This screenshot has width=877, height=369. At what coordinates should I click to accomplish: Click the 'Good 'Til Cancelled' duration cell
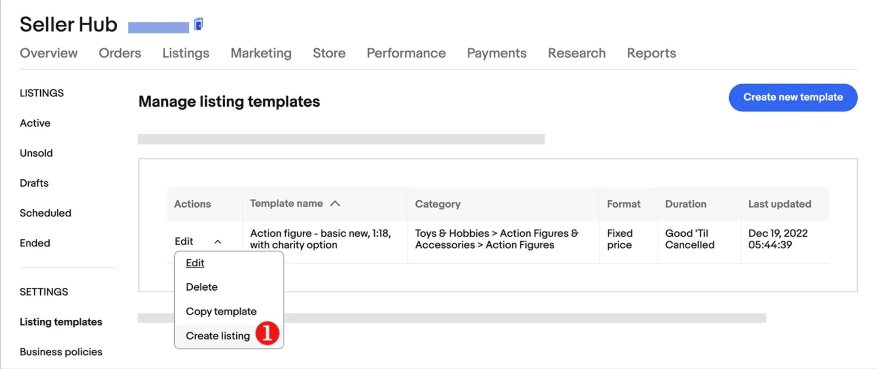(690, 239)
